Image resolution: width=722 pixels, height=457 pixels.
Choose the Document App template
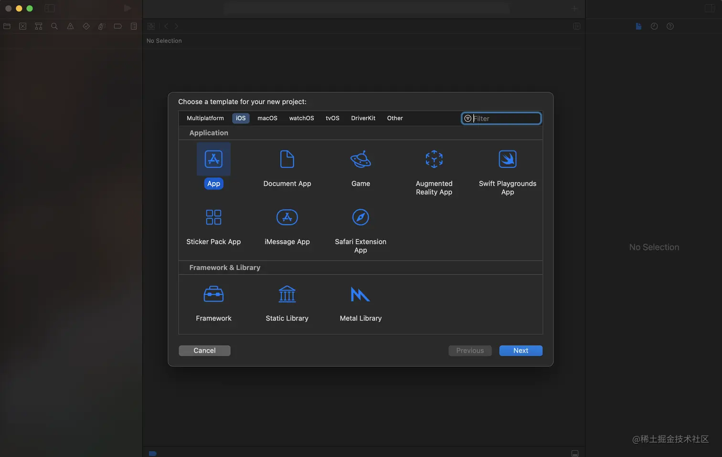[x=287, y=159]
